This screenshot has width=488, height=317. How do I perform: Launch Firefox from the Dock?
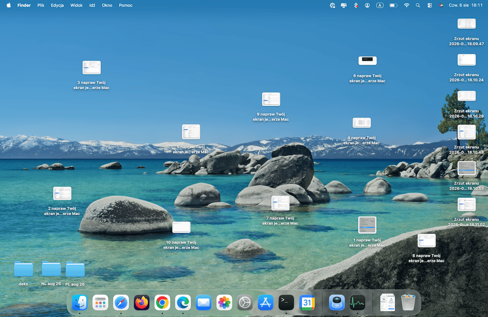click(x=142, y=303)
